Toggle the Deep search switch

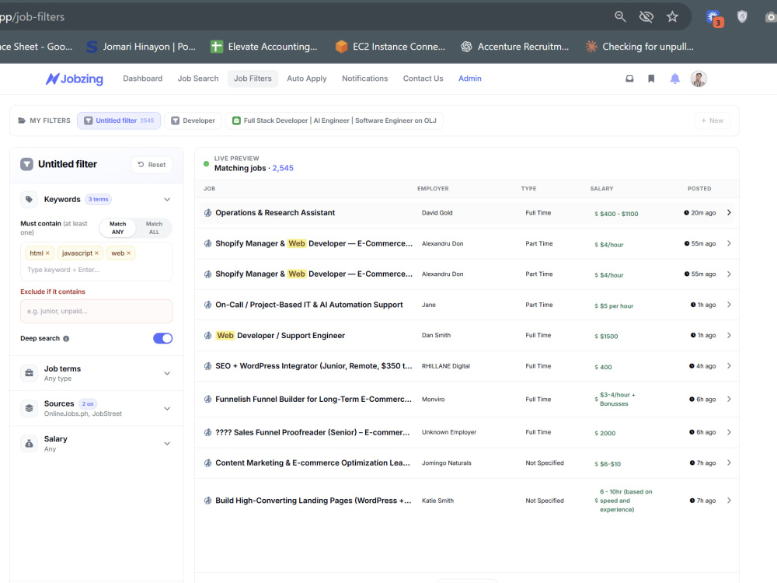click(x=162, y=339)
